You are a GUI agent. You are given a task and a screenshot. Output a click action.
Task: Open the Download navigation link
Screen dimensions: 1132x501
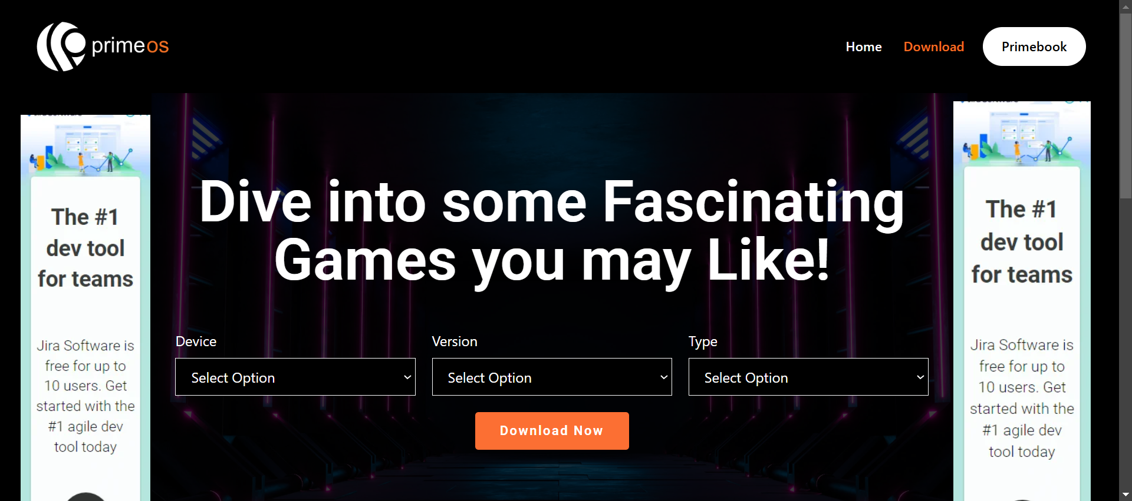point(934,47)
